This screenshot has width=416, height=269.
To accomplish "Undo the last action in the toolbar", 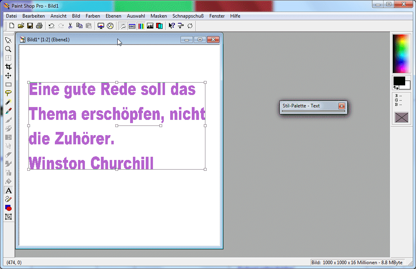I will click(x=52, y=26).
